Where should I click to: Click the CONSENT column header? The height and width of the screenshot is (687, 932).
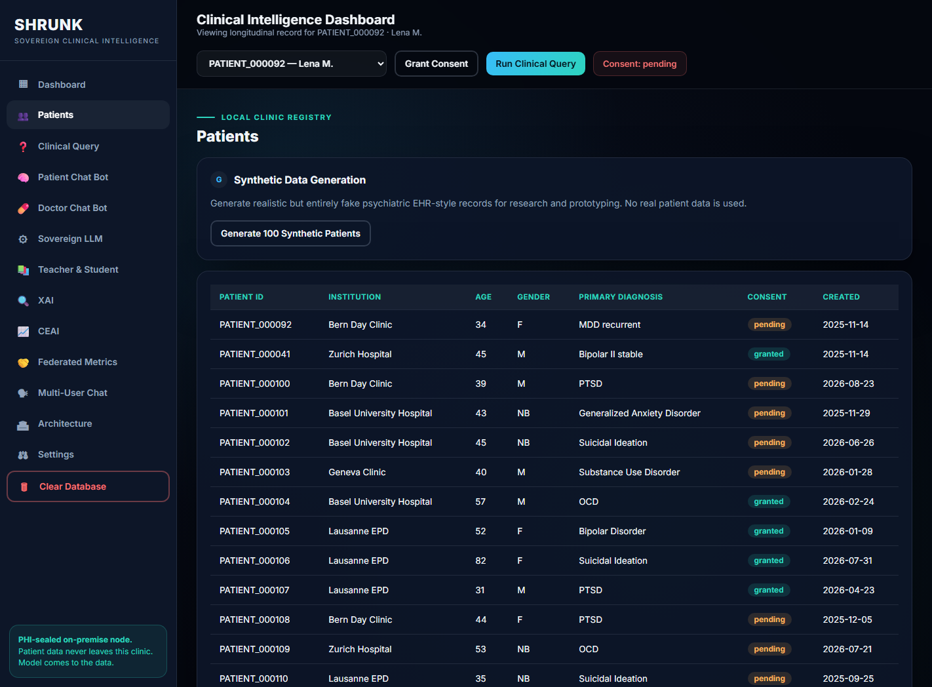click(767, 297)
